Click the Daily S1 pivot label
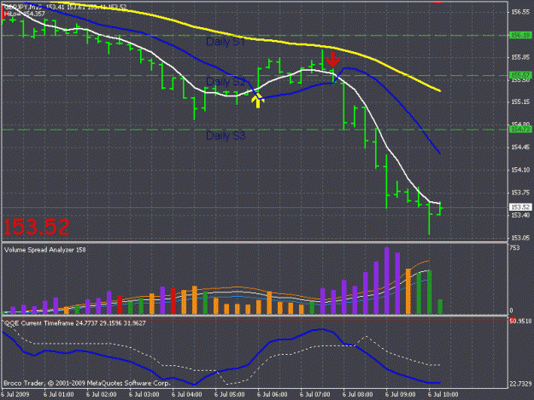This screenshot has height=400, width=534. pyautogui.click(x=226, y=42)
